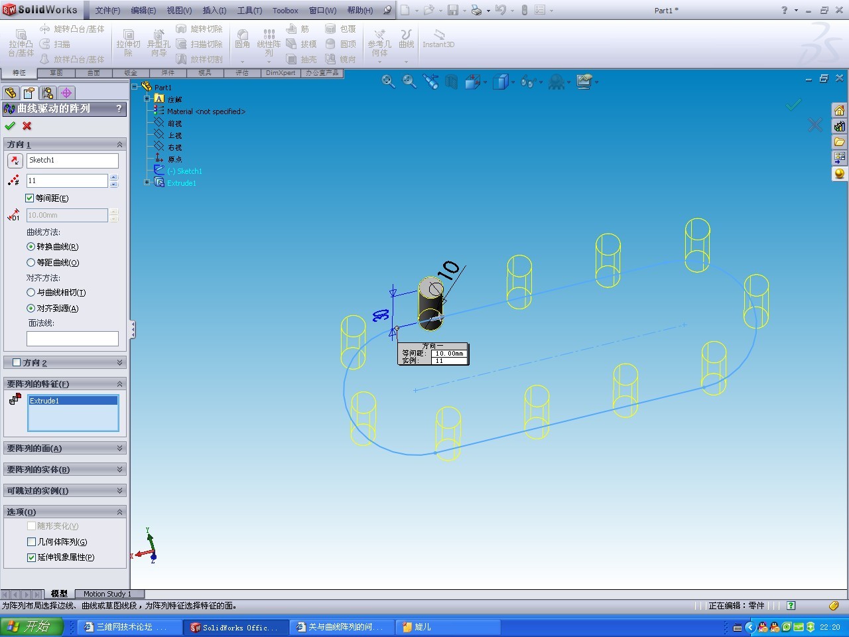
Task: Open the Design Library task pane
Action: pos(839,126)
